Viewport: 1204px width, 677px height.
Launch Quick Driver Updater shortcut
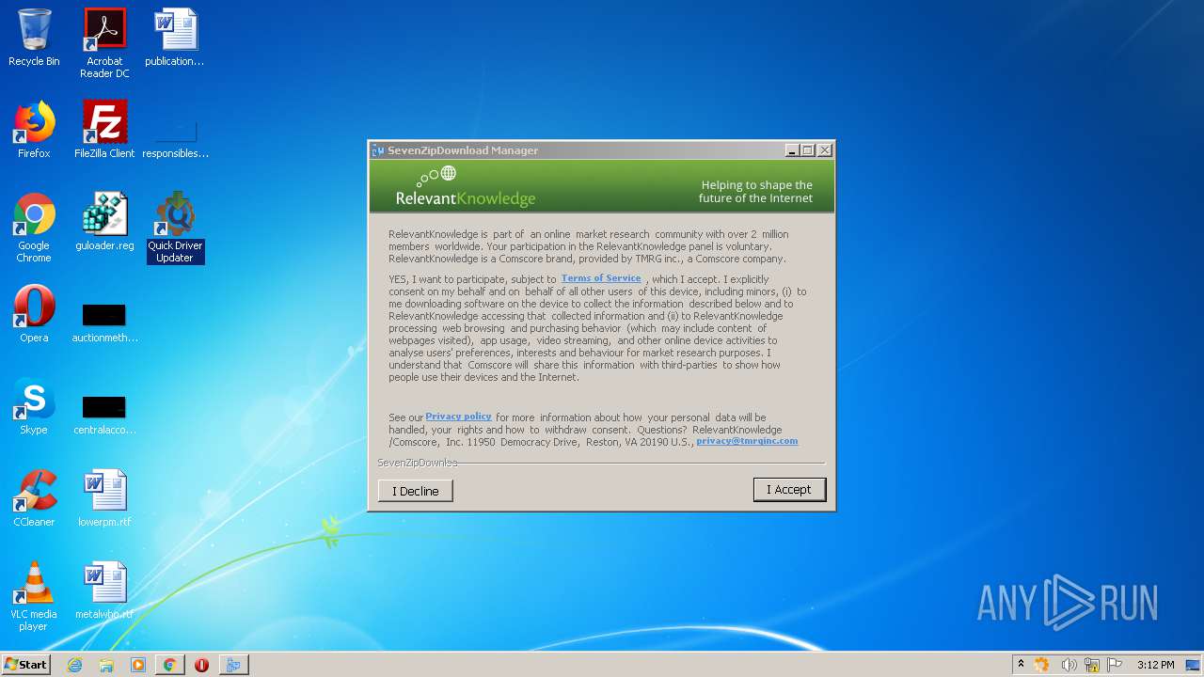pyautogui.click(x=175, y=228)
